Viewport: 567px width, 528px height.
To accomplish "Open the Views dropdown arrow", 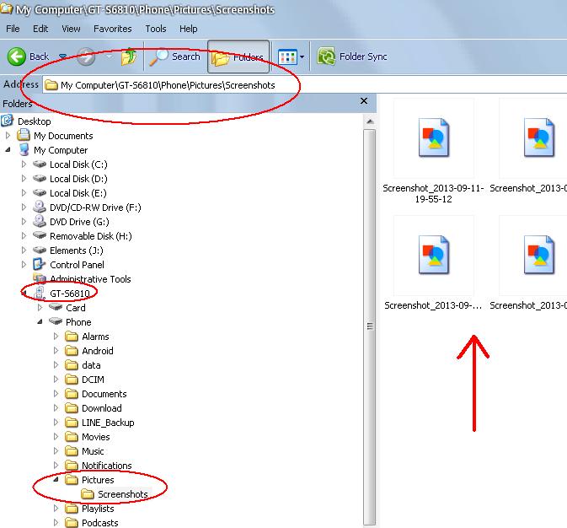I will (x=302, y=57).
